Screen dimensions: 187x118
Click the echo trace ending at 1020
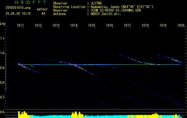coord(177,61)
